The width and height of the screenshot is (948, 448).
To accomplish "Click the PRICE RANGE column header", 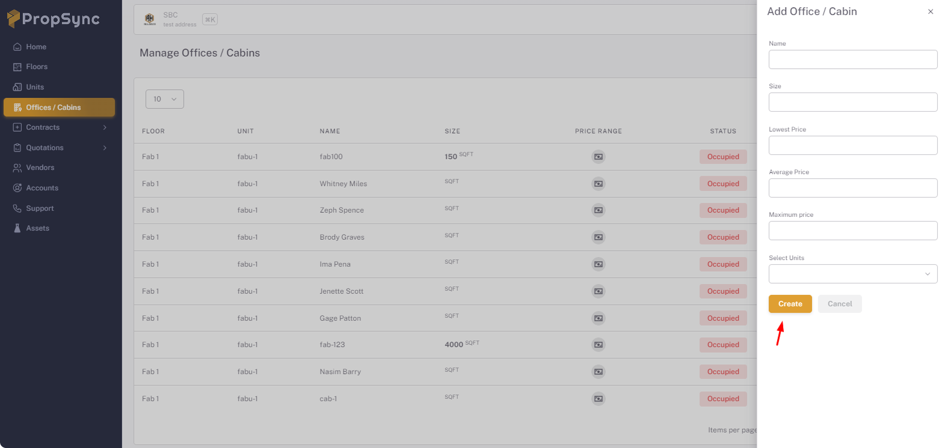I will point(599,131).
